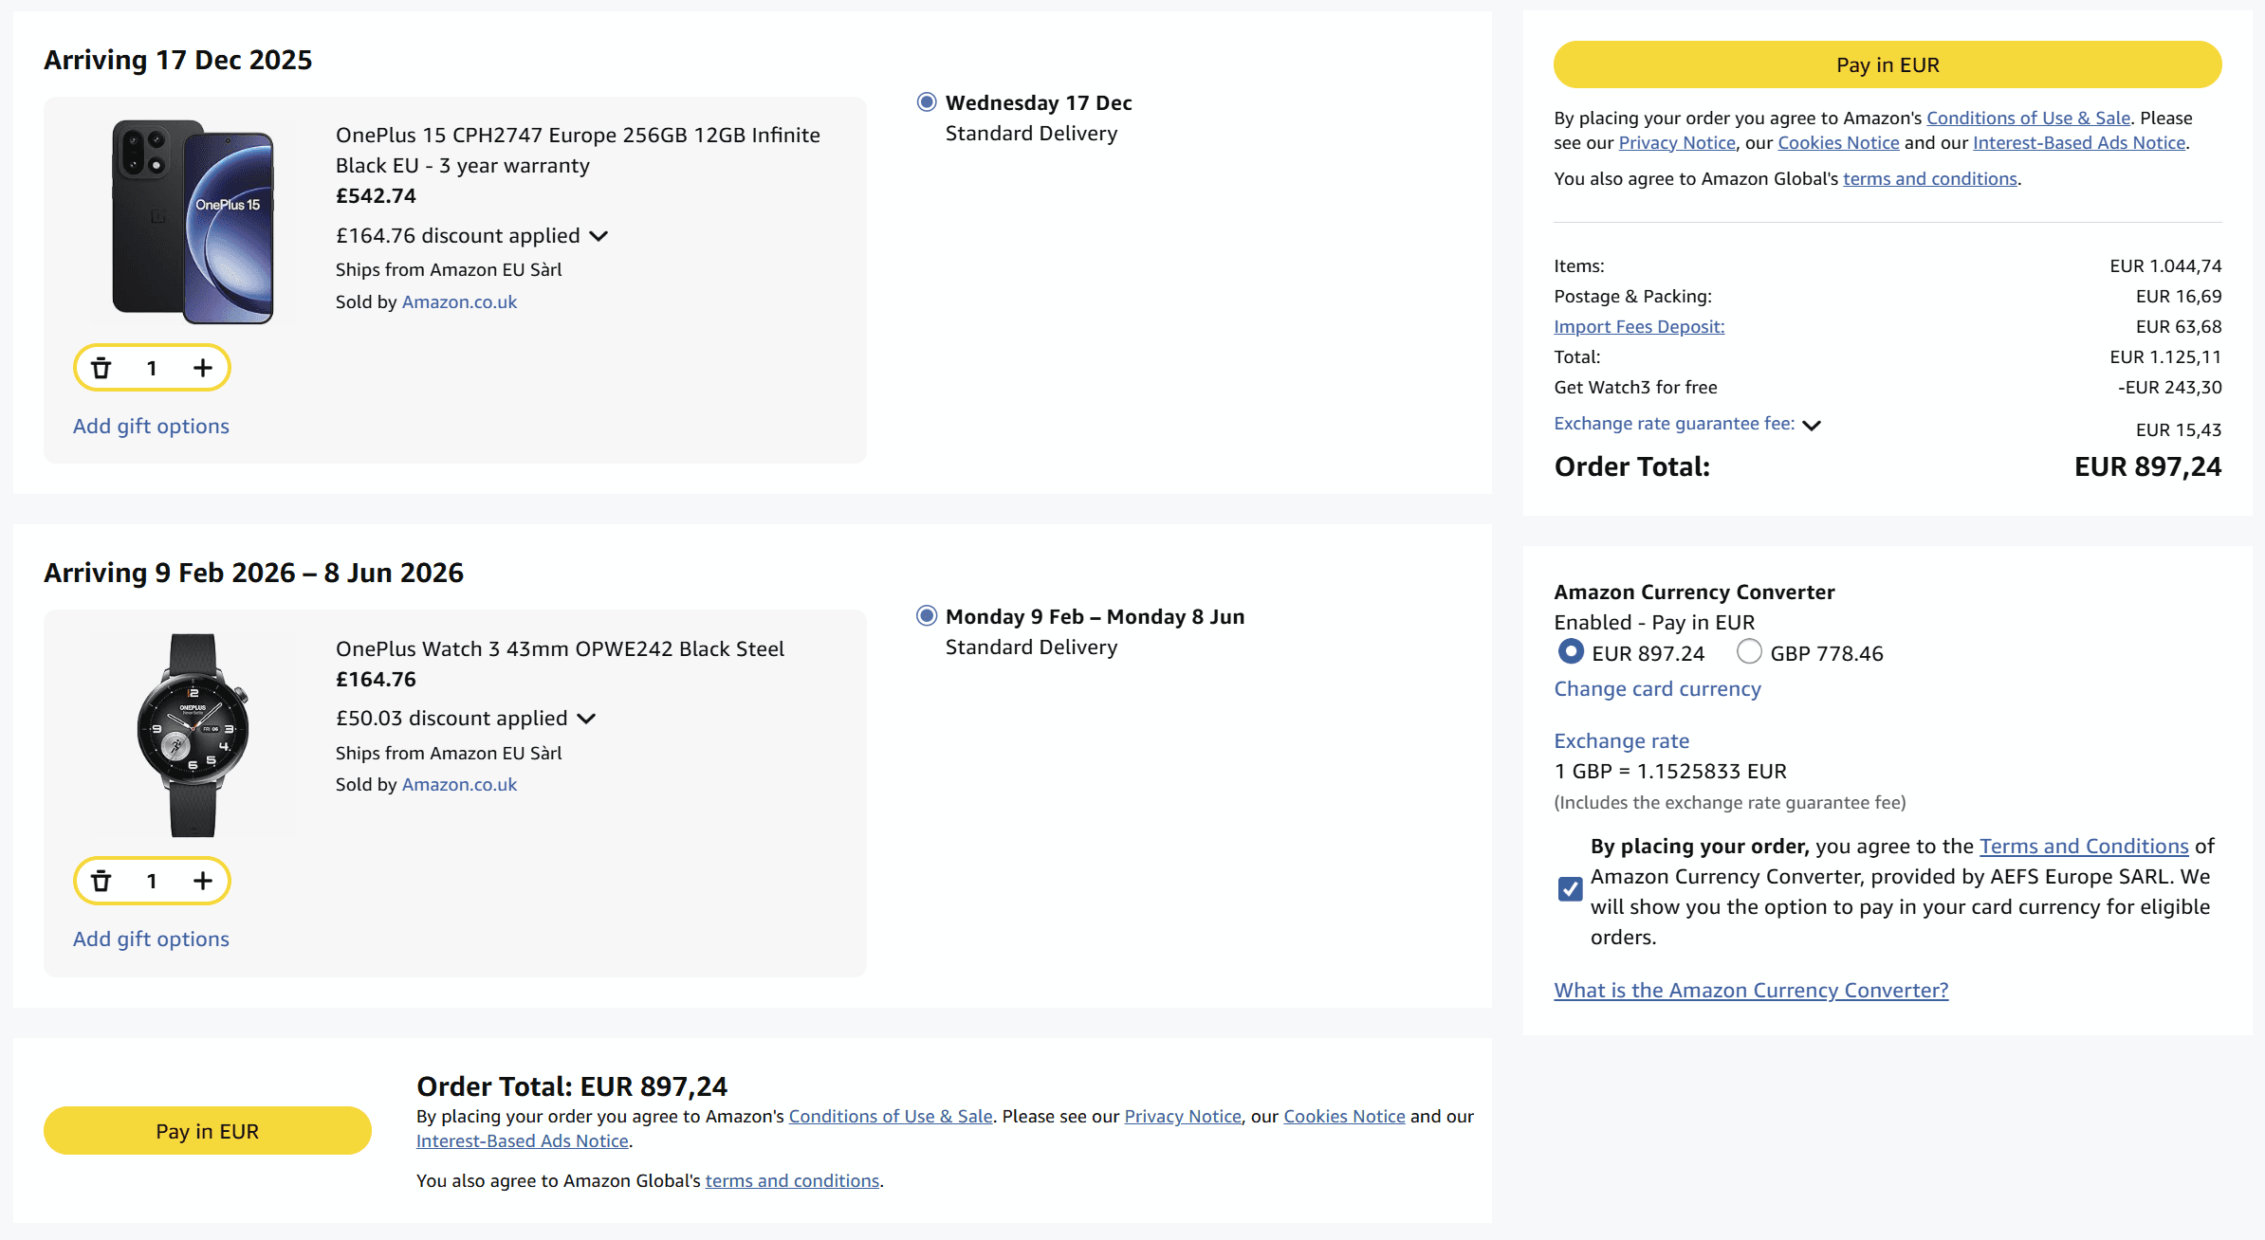Open bottom Amazon Global terms and conditions
This screenshot has width=2265, height=1240.
click(792, 1181)
